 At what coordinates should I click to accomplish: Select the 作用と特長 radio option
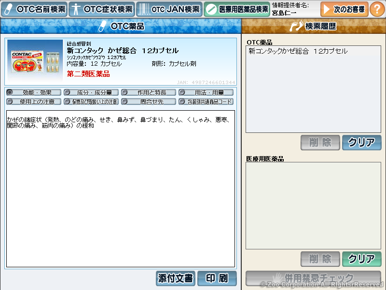point(149,92)
